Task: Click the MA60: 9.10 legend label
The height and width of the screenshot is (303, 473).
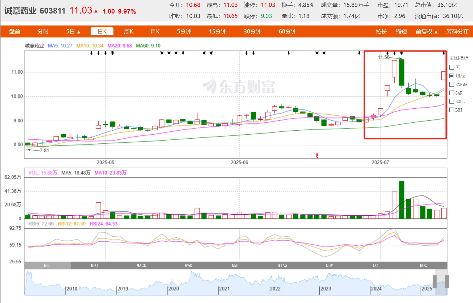Action: pos(148,46)
